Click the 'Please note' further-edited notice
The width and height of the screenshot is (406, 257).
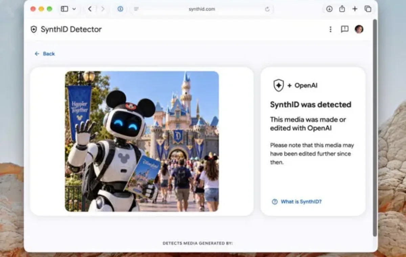(x=312, y=154)
